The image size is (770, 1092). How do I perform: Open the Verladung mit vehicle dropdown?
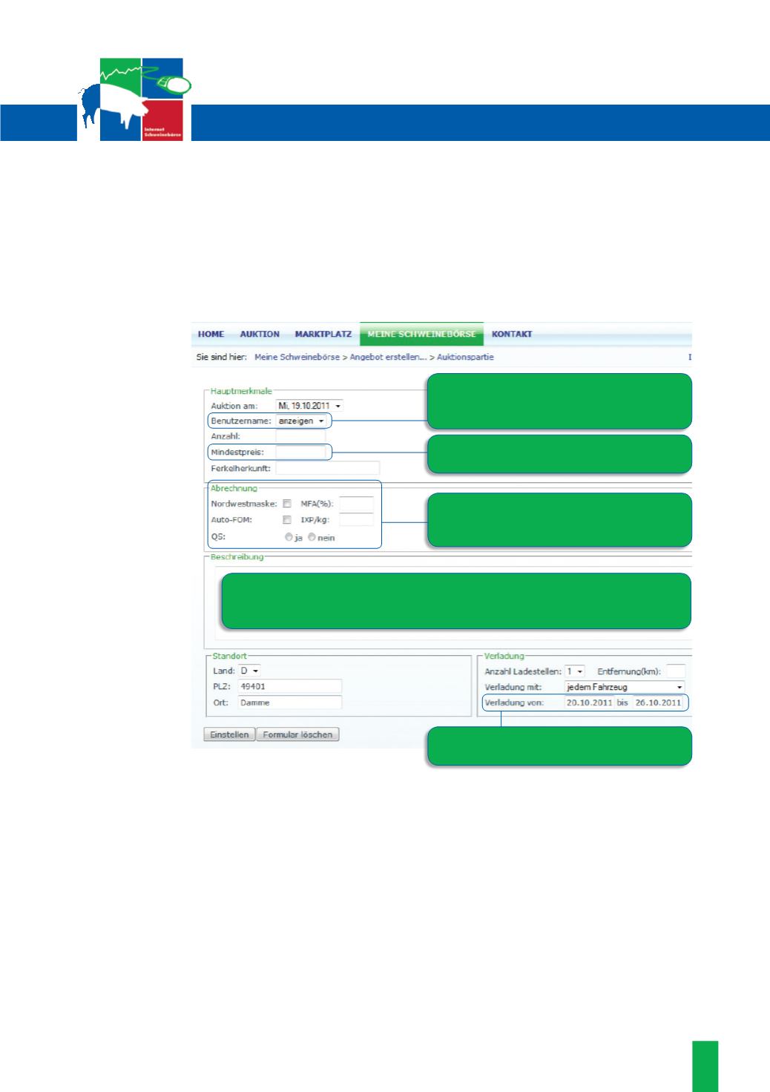click(624, 688)
